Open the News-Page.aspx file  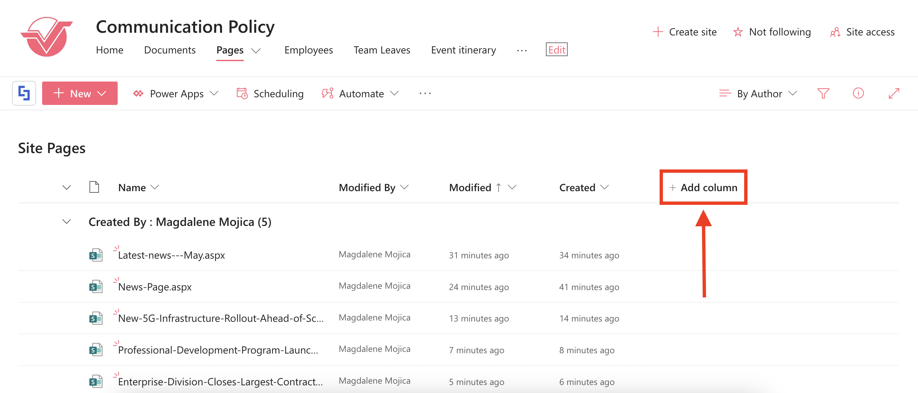click(x=155, y=287)
